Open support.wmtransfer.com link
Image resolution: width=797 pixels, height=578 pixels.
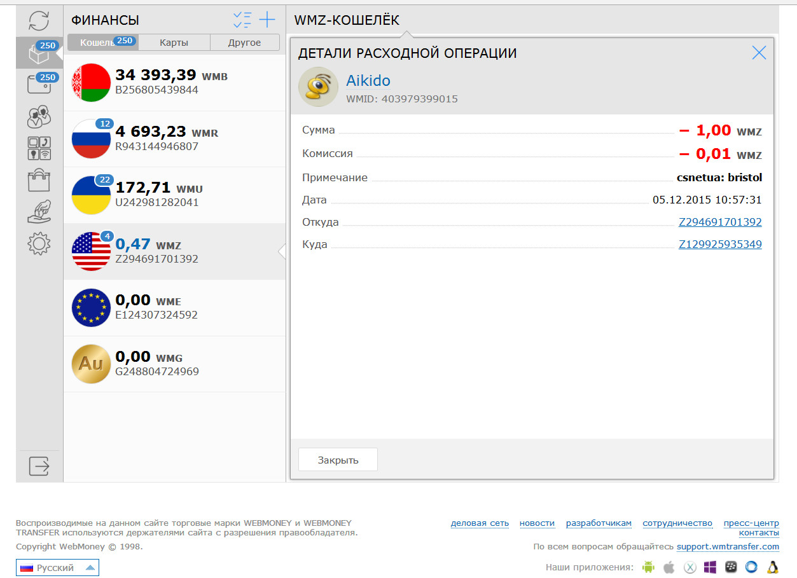click(728, 546)
